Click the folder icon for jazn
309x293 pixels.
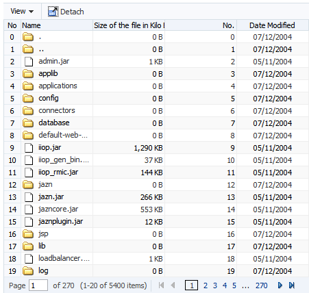click(28, 185)
